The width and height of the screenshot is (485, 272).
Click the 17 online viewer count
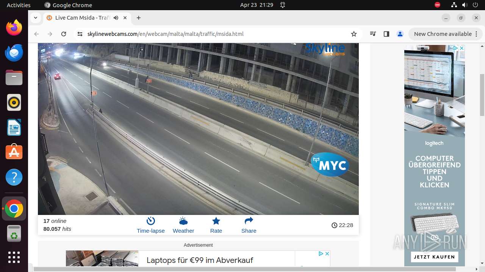[55, 221]
